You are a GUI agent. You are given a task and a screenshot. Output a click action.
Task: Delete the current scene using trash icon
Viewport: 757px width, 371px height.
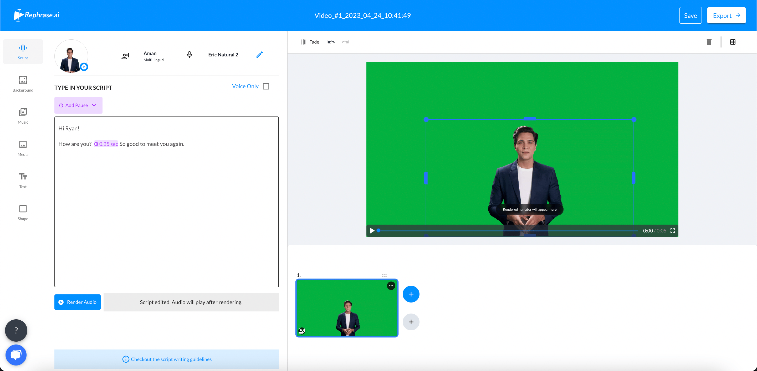709,42
